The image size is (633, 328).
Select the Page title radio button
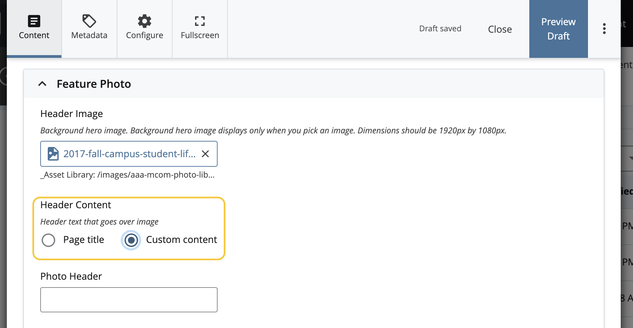48,240
